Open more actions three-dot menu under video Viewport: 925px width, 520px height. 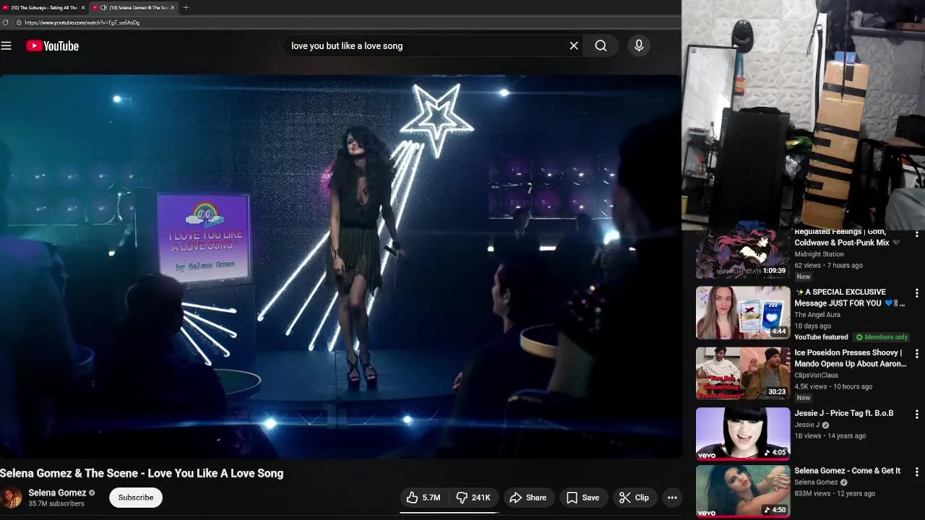[x=672, y=498]
